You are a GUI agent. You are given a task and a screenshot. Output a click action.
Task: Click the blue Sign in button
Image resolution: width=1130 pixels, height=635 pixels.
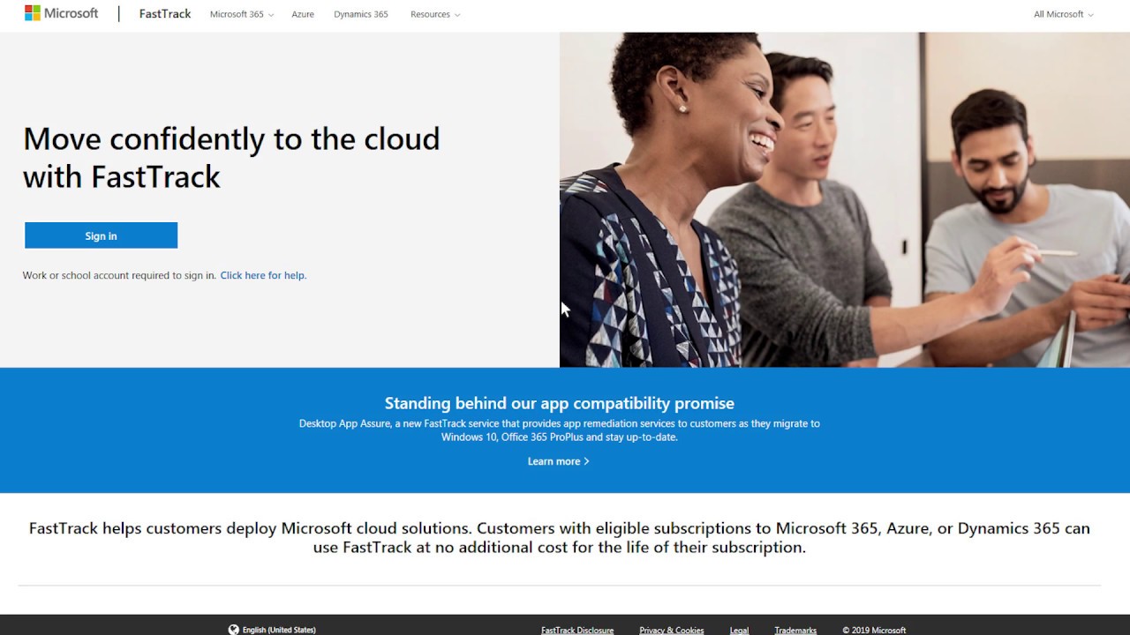click(x=101, y=235)
